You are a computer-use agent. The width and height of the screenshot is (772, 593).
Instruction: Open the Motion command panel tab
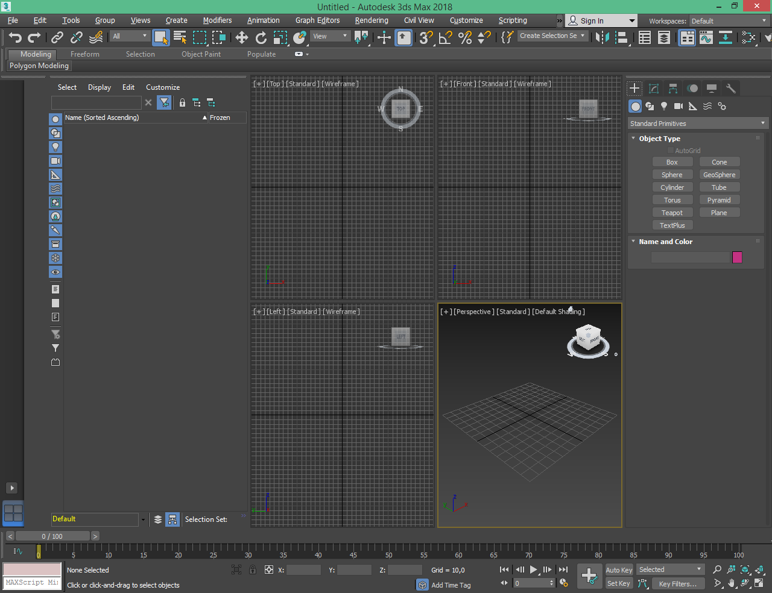tap(692, 89)
